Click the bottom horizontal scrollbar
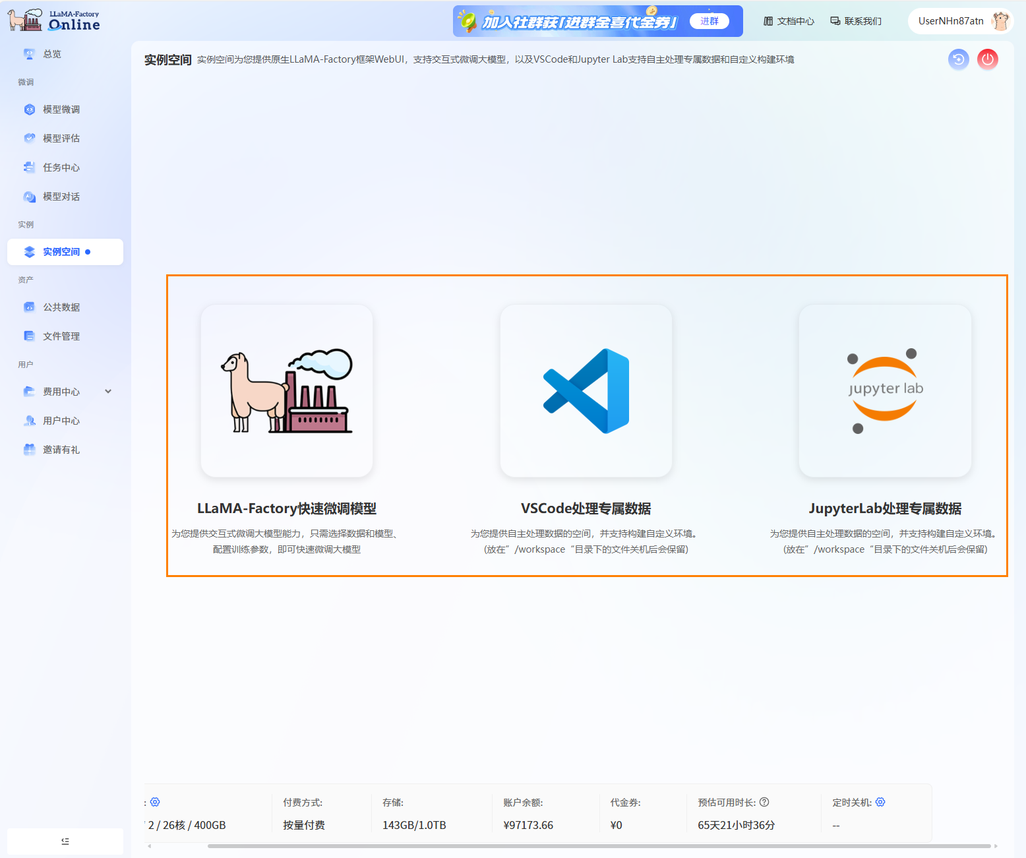Image resolution: width=1026 pixels, height=858 pixels. pos(599,845)
